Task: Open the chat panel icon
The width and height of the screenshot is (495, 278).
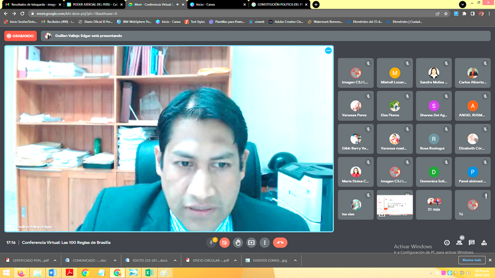Action: tap(471, 243)
